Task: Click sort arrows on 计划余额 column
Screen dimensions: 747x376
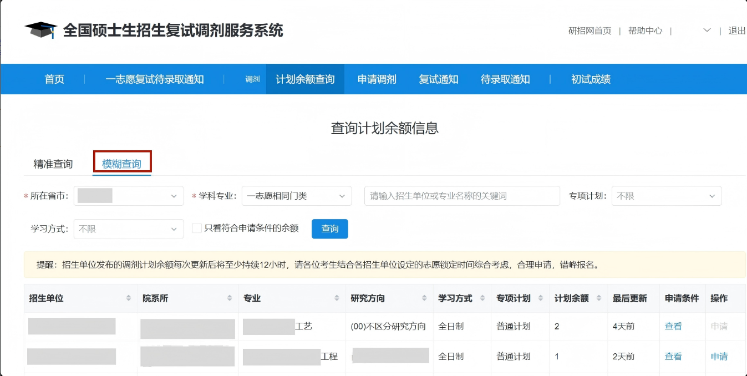Action: [600, 298]
